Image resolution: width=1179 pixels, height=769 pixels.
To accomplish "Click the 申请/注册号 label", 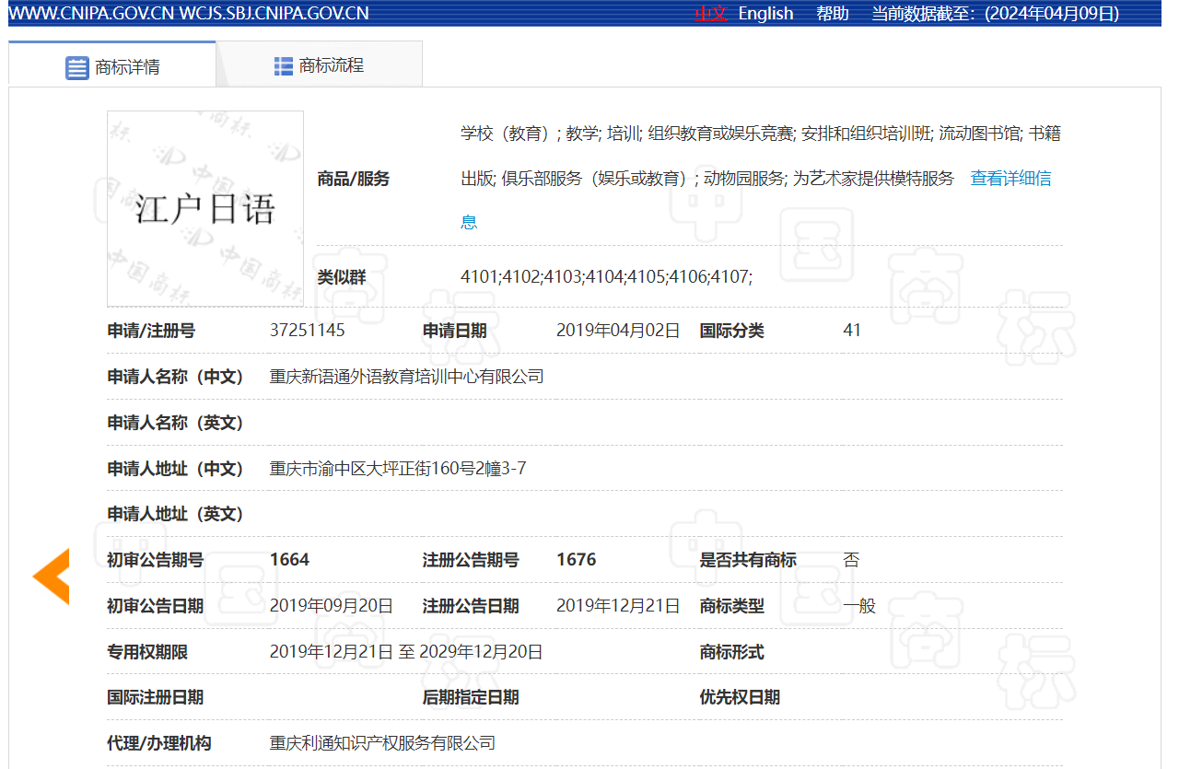I will [x=151, y=331].
